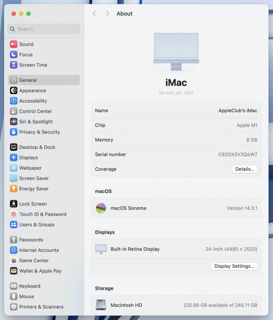Click the 24-inch, M1, 2021 subtitle
273x320 pixels.
coord(176,93)
